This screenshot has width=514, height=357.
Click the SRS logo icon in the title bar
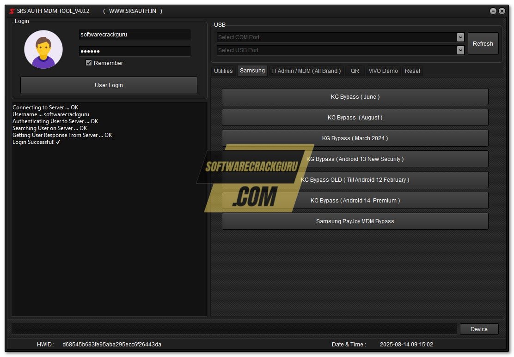[x=11, y=11]
